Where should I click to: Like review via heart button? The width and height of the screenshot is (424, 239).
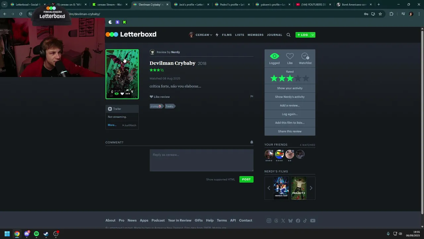(160, 97)
